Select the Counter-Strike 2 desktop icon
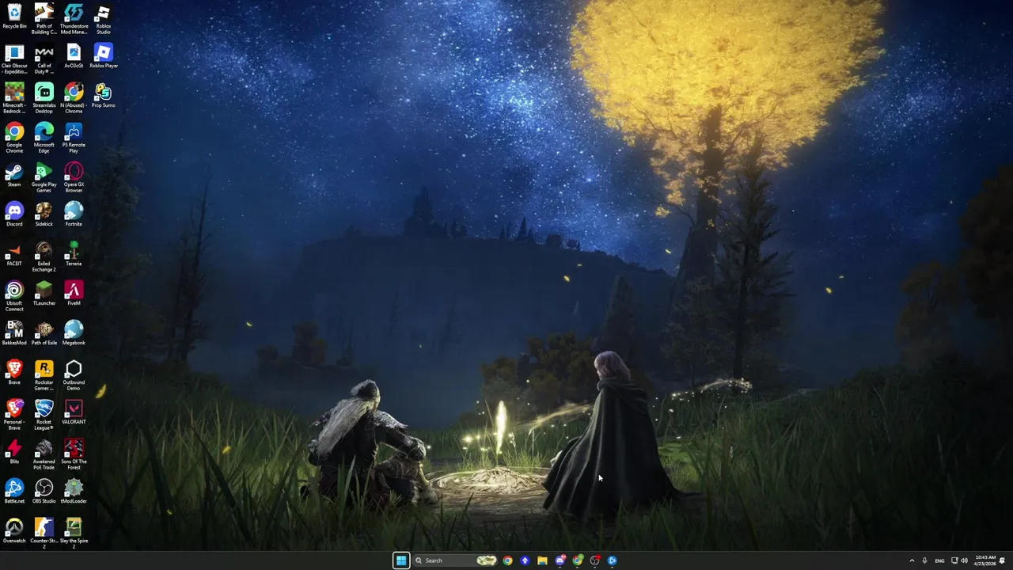 click(x=44, y=534)
